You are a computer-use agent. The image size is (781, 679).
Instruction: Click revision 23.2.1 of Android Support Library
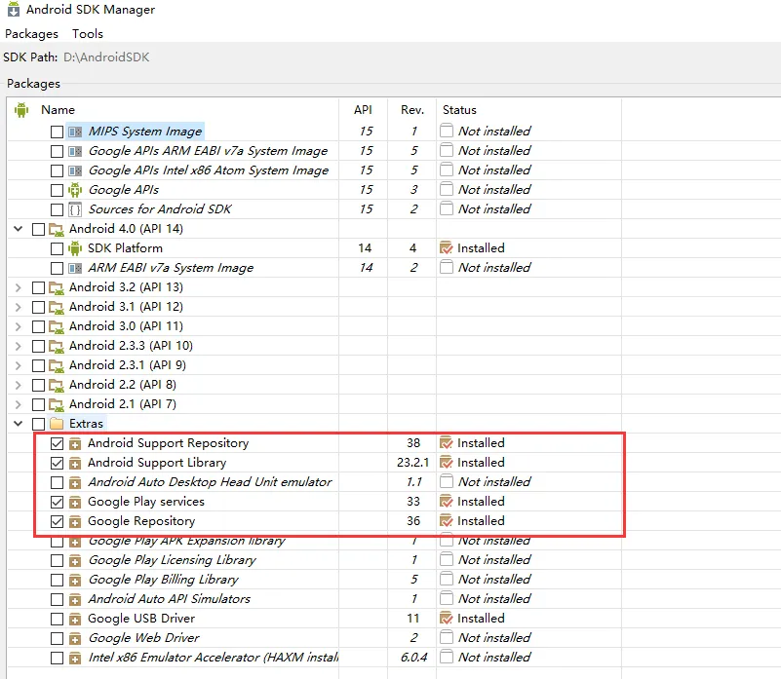(412, 463)
